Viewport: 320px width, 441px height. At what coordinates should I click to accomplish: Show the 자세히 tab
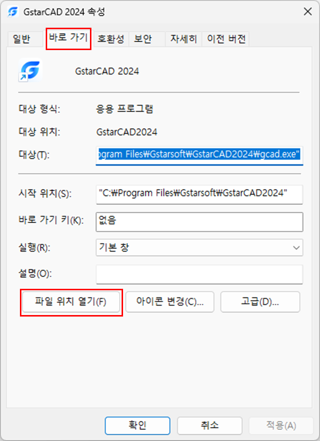183,39
